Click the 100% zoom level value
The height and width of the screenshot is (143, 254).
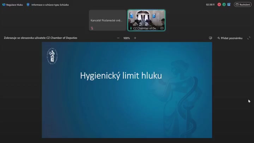tap(127, 38)
